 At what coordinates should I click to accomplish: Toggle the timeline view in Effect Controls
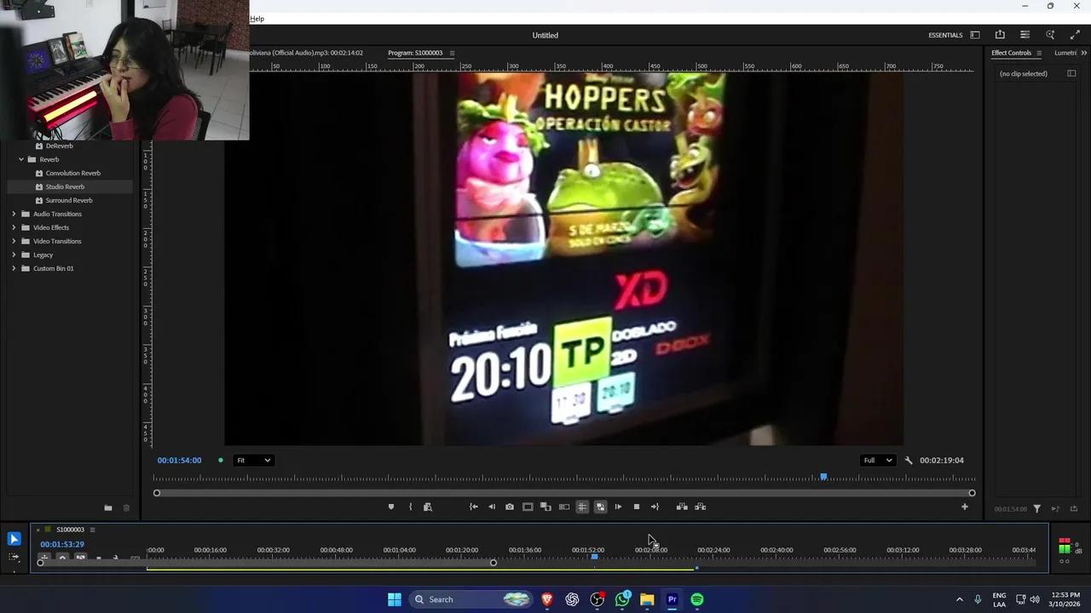point(1071,73)
